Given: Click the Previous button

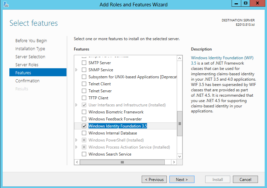Looking at the screenshot, I should (x=154, y=179).
